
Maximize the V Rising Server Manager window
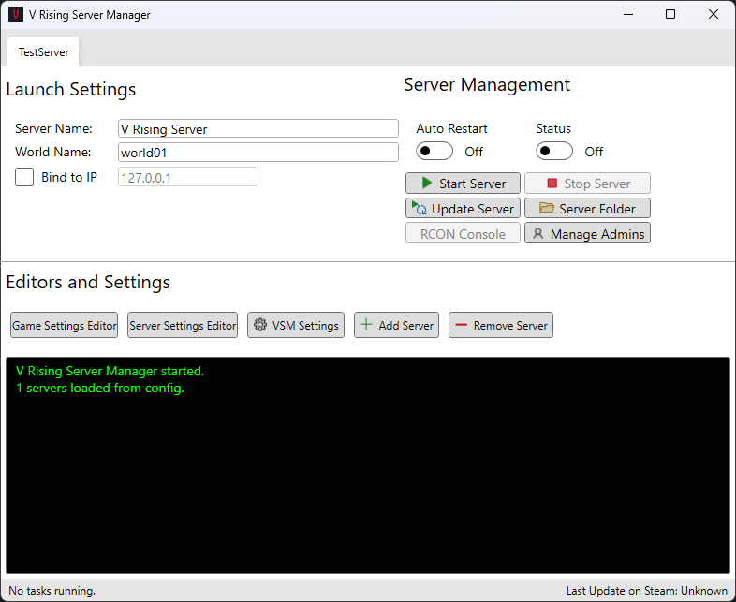click(670, 15)
